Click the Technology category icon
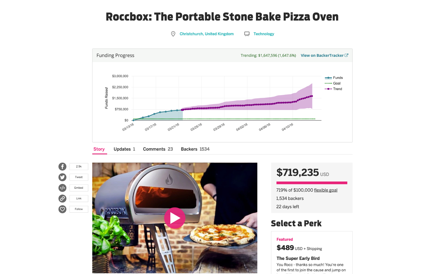438x274 pixels. pyautogui.click(x=247, y=34)
